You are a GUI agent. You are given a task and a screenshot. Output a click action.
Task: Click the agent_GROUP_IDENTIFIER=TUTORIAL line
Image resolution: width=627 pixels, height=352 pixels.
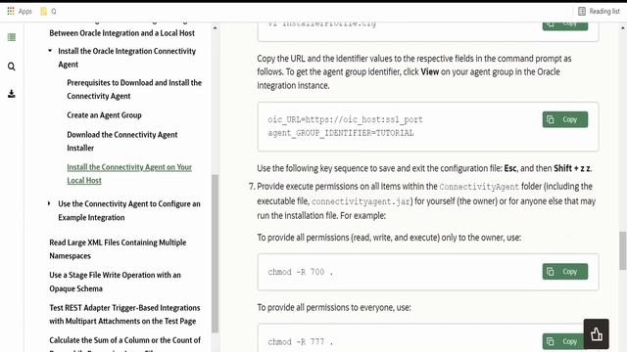click(x=341, y=133)
